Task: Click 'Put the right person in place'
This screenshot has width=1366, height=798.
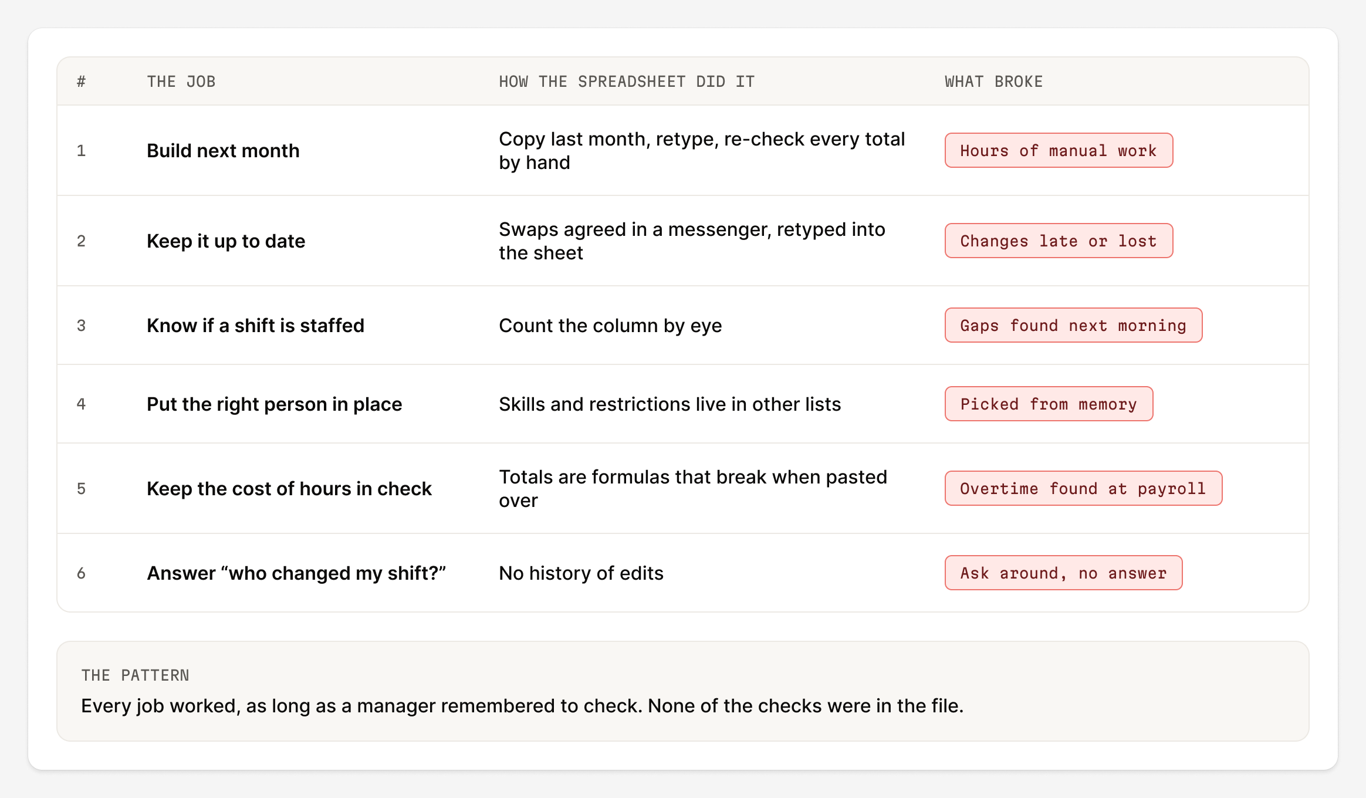Action: pos(274,404)
